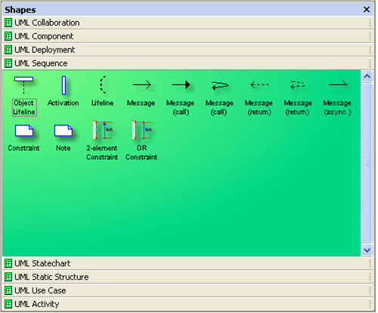Click the UML Sequence stencil title
The image size is (378, 313).
point(188,63)
